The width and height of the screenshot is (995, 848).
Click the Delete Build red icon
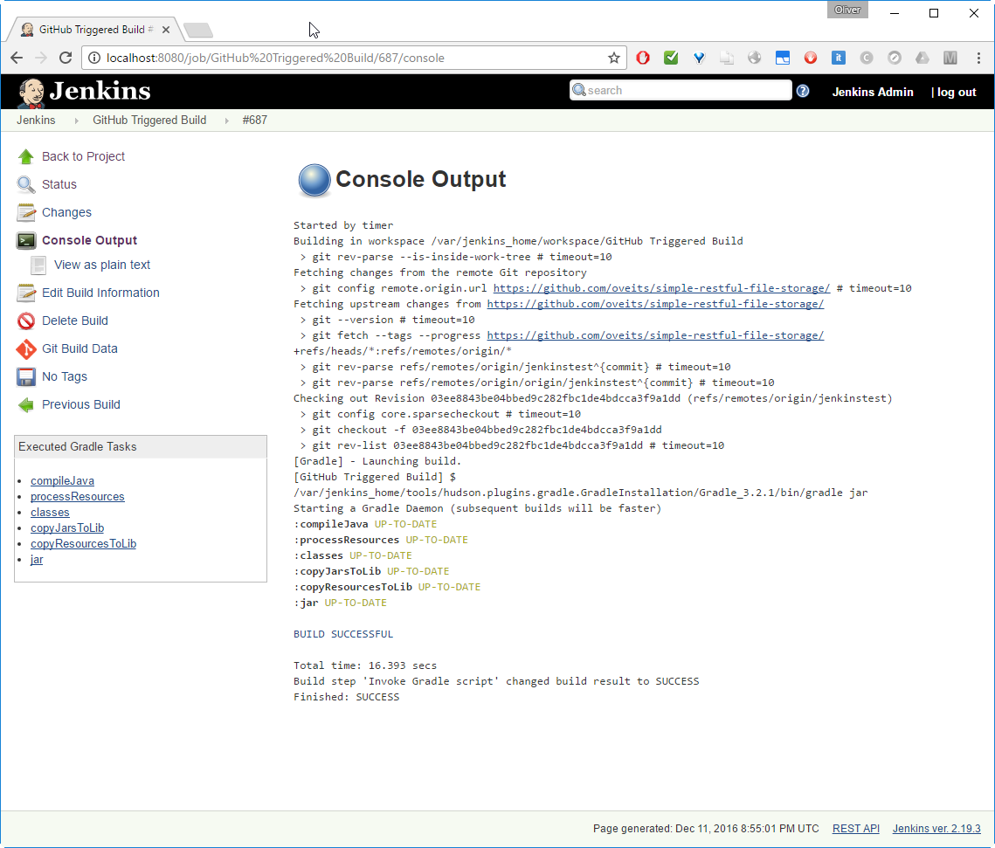26,321
